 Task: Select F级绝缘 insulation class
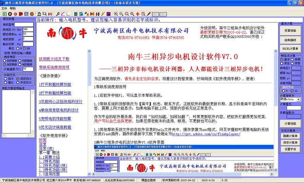coord(20,61)
